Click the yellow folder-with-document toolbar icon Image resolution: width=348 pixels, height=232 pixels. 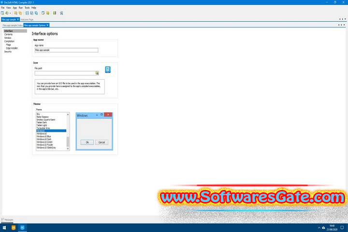point(15,13)
